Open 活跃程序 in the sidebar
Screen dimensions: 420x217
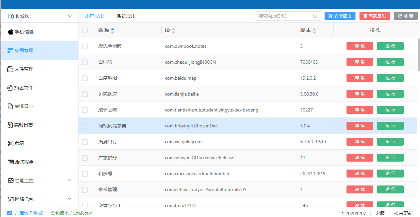39,162
